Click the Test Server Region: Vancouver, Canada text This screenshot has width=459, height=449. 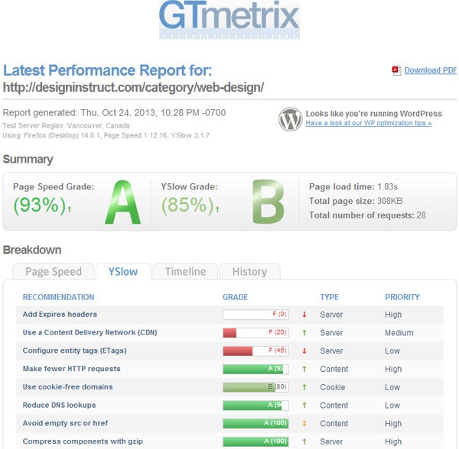[x=66, y=126]
